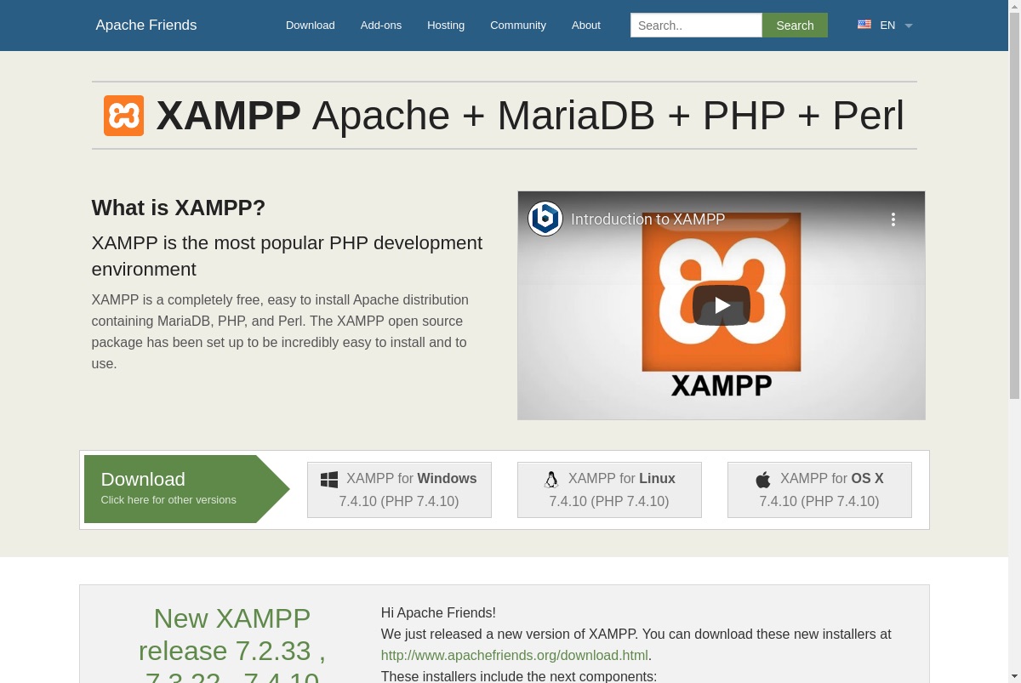Click the Introduction to XAMPP video title
The width and height of the screenshot is (1021, 683).
pos(647,219)
